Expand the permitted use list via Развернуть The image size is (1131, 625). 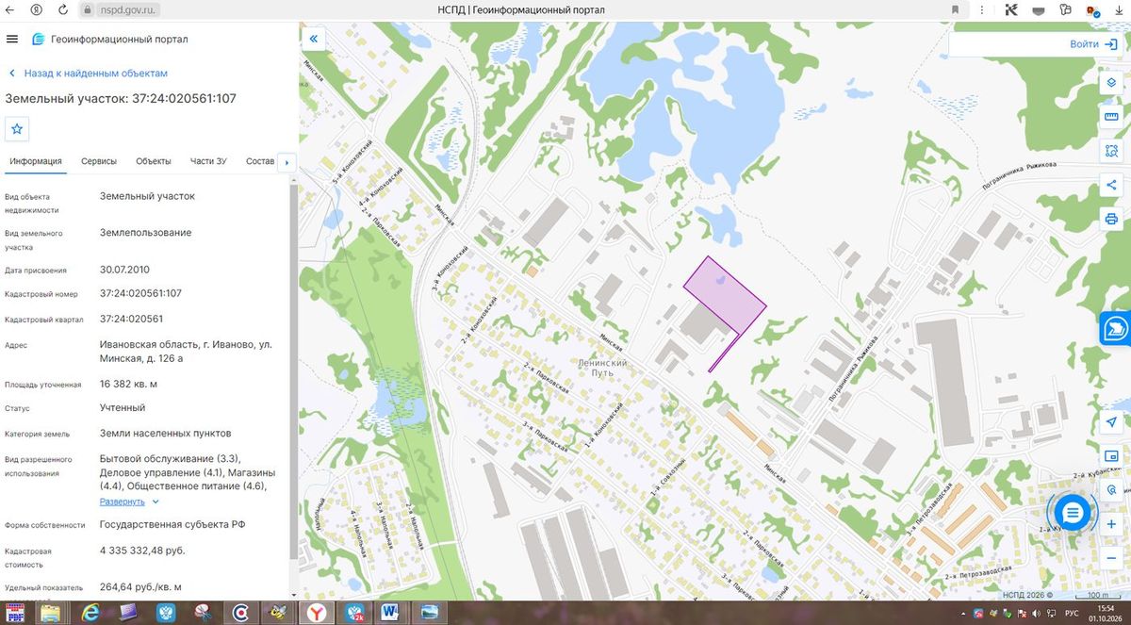(123, 502)
